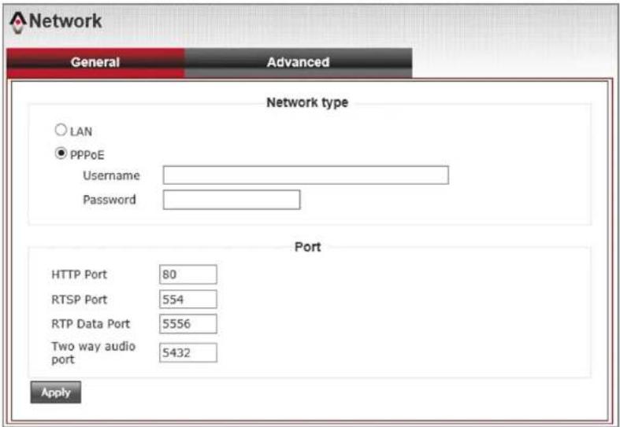Select the PPPoE radio button
620x427 pixels.
(x=61, y=154)
